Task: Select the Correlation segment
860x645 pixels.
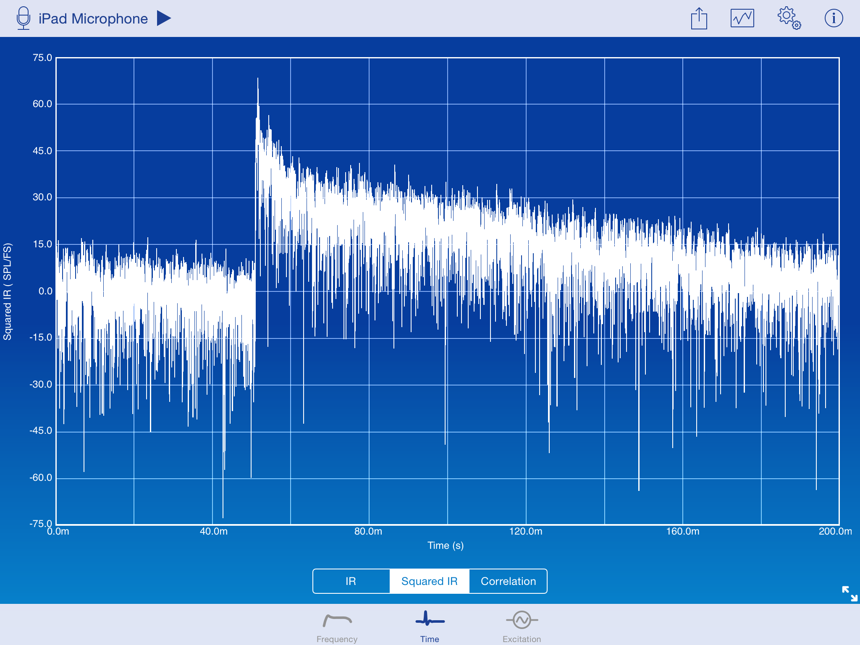Action: [508, 581]
